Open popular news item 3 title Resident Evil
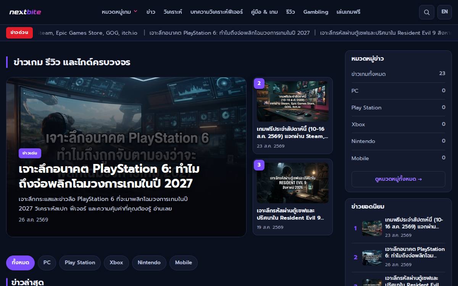This screenshot has width=458, height=286. 412,281
